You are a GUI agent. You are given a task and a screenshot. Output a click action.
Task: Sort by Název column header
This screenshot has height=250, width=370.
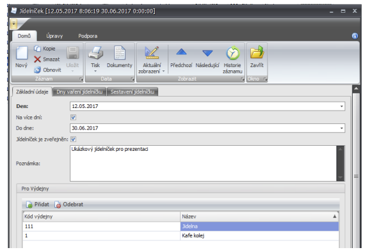[x=259, y=216]
